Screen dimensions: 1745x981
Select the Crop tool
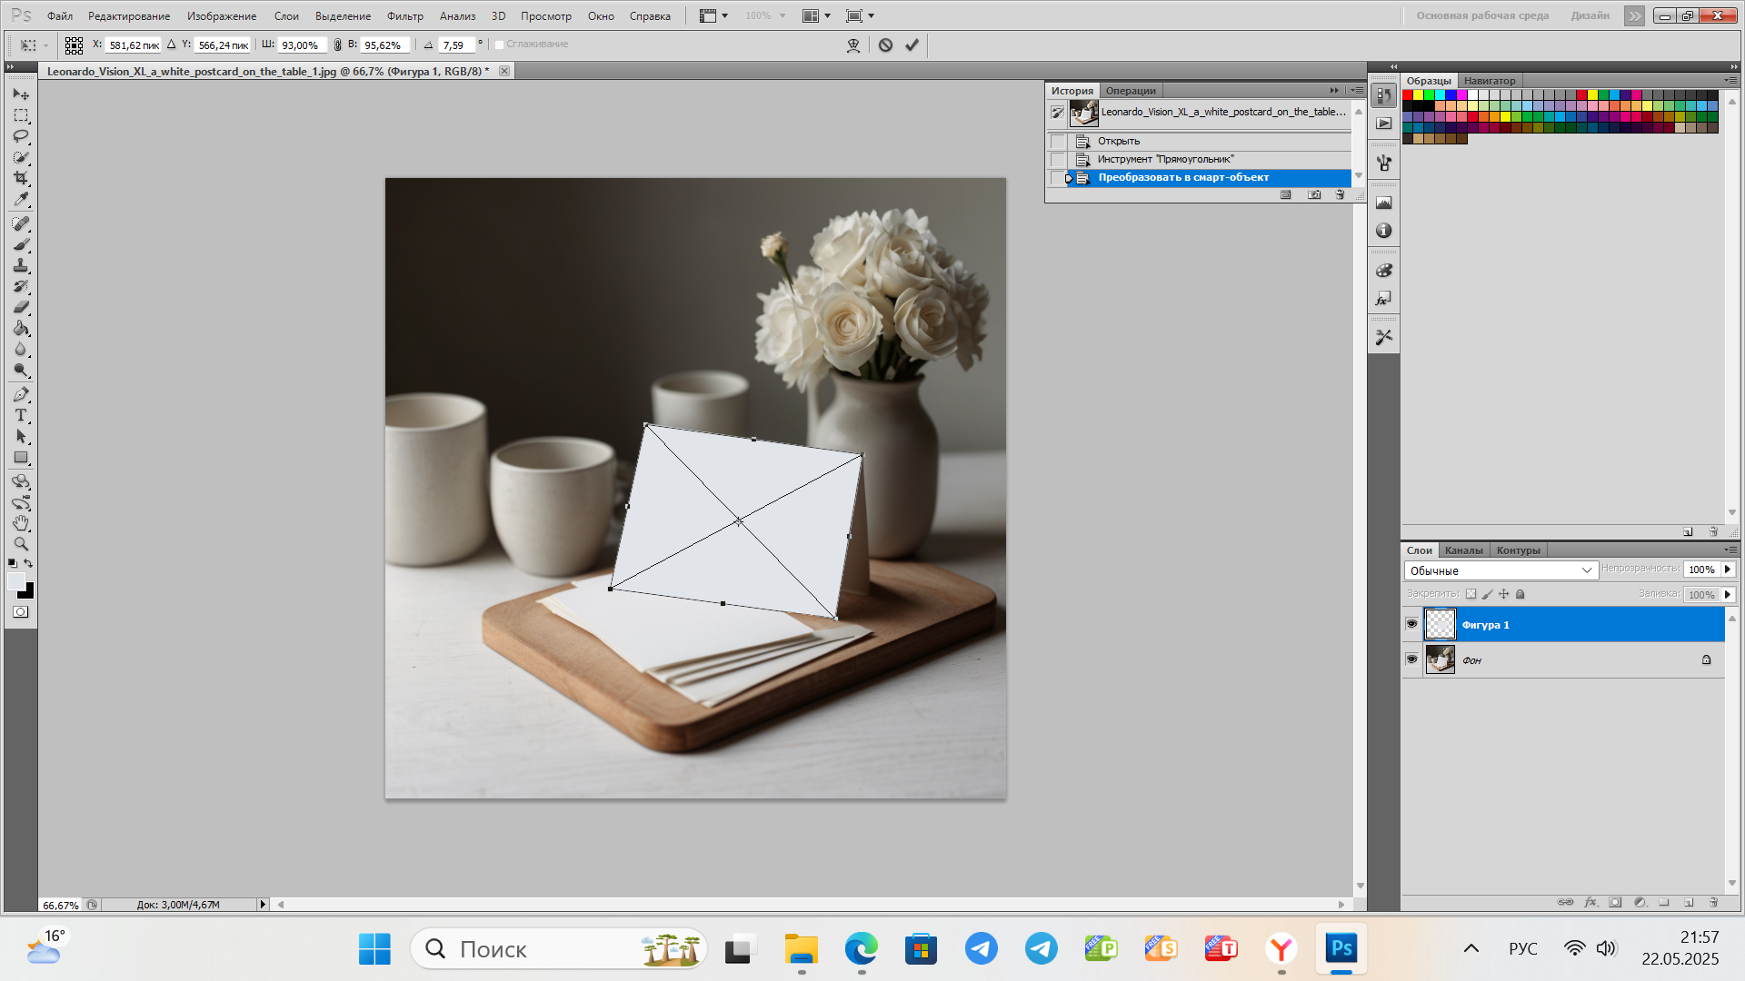21,178
